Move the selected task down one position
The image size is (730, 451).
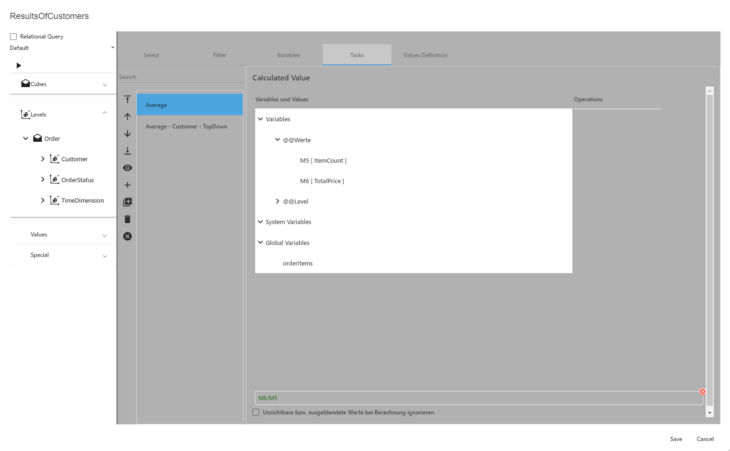click(x=127, y=134)
